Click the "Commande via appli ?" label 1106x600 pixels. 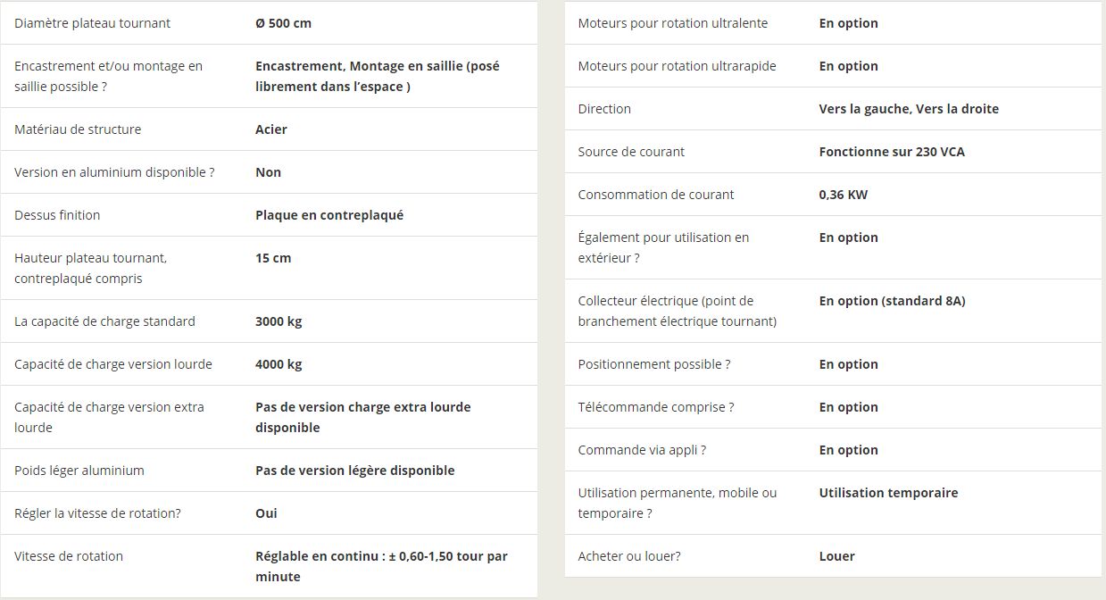(642, 450)
